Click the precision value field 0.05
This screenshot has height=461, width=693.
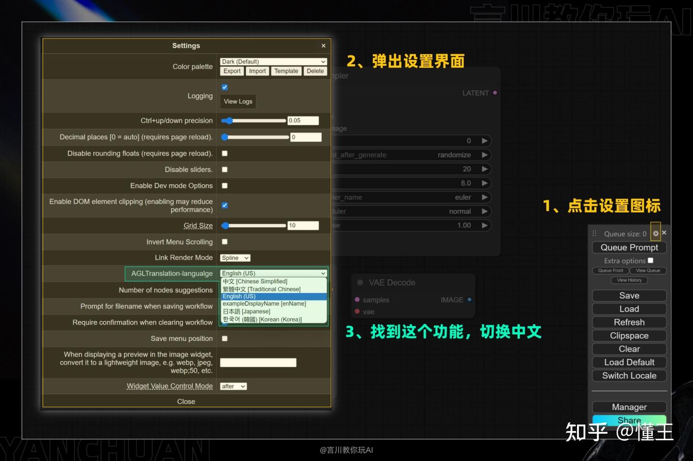point(303,121)
